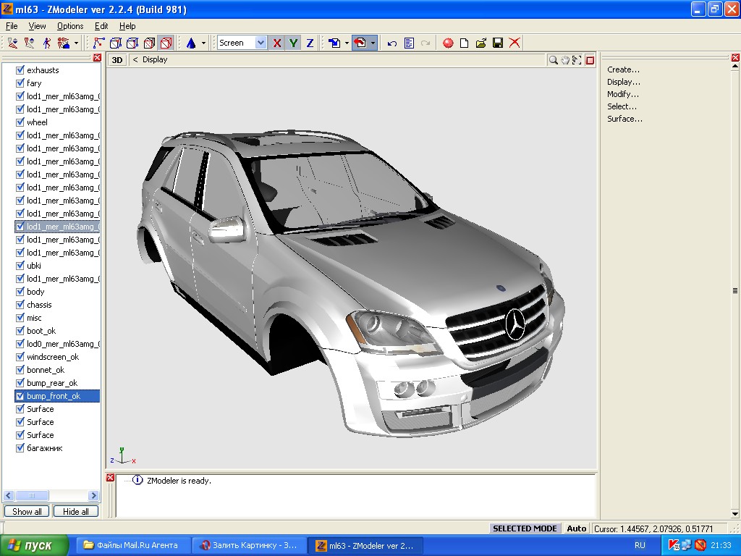Click the red arrow export icon
This screenshot has width=741, height=556.
click(x=360, y=43)
